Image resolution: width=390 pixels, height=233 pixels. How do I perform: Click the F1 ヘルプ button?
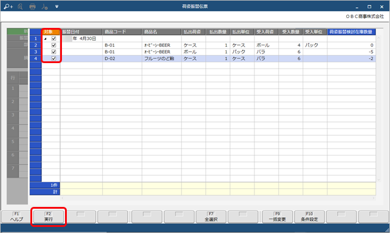[x=16, y=217]
